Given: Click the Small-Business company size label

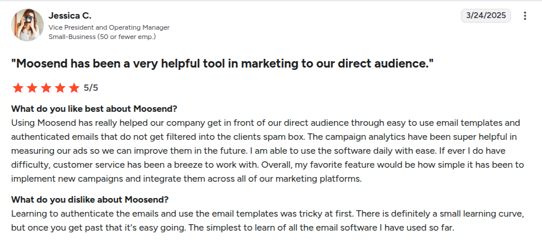Looking at the screenshot, I should [102, 37].
